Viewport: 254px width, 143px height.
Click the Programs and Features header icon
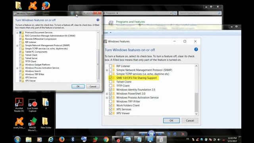[111, 23]
